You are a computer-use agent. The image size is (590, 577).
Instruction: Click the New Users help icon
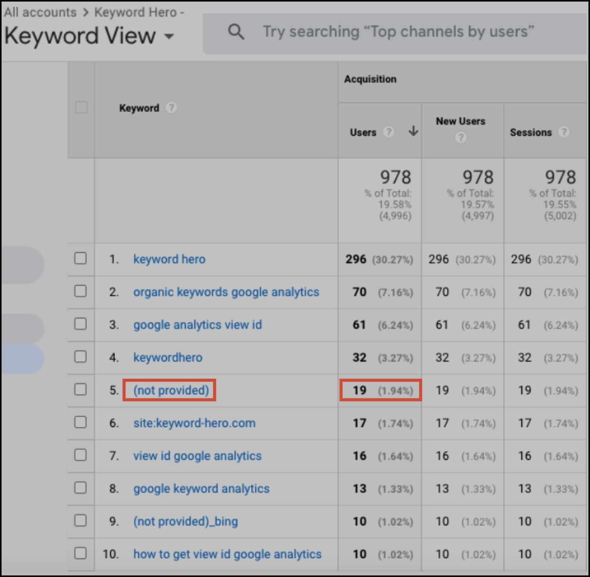(x=460, y=137)
